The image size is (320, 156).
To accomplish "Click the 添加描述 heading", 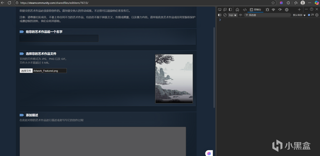I will (32, 115).
